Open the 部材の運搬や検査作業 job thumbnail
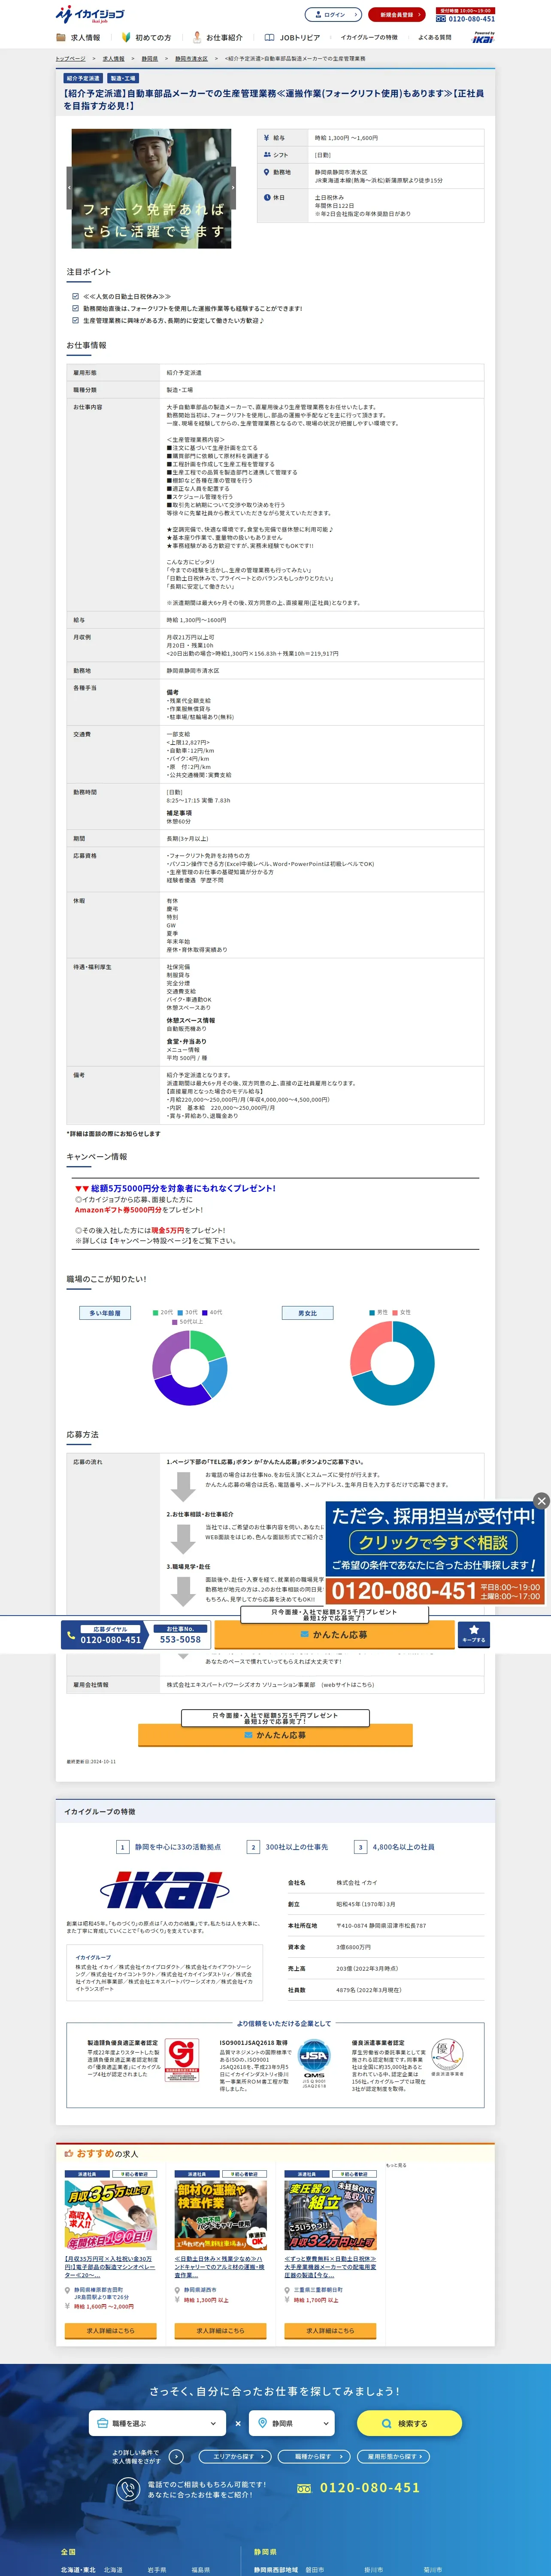Image resolution: width=551 pixels, height=2576 pixels. pyautogui.click(x=221, y=2214)
